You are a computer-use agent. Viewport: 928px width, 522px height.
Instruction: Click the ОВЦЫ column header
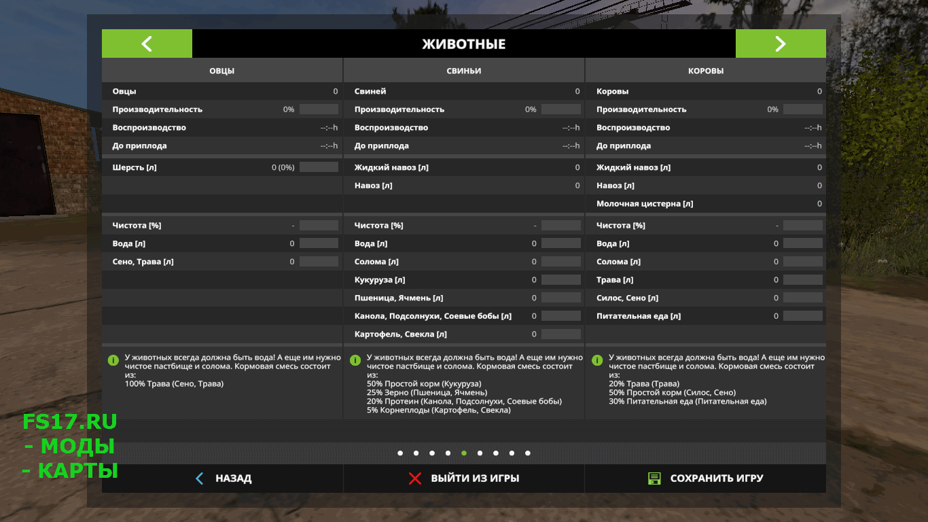[x=222, y=71]
